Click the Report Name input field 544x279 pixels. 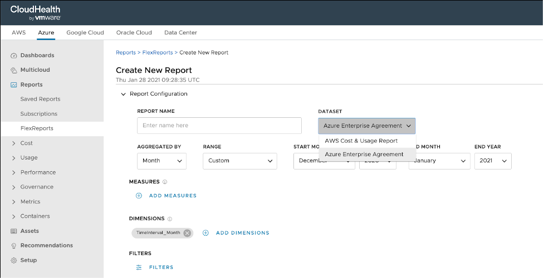tap(219, 126)
